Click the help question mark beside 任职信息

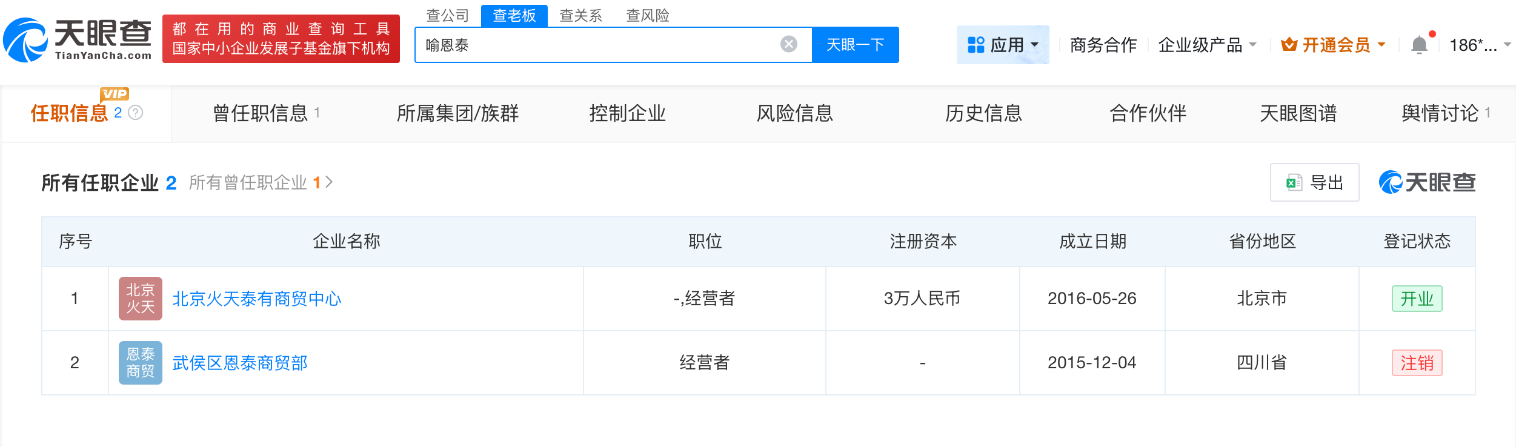click(136, 113)
